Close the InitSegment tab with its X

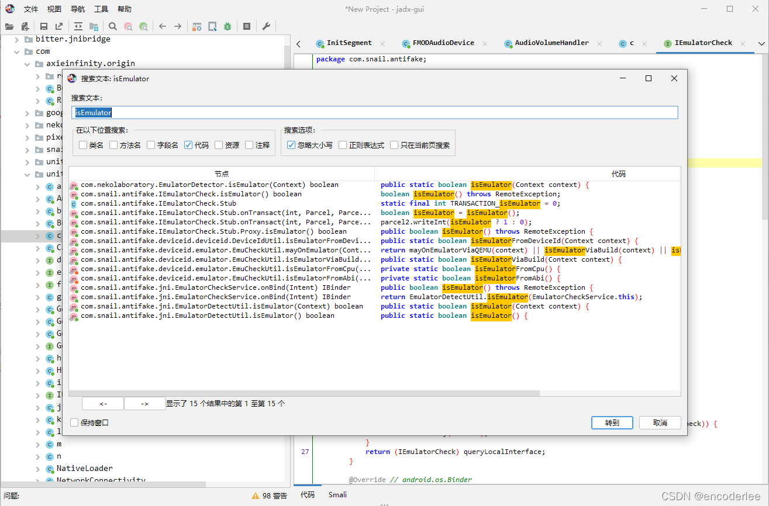pos(382,43)
